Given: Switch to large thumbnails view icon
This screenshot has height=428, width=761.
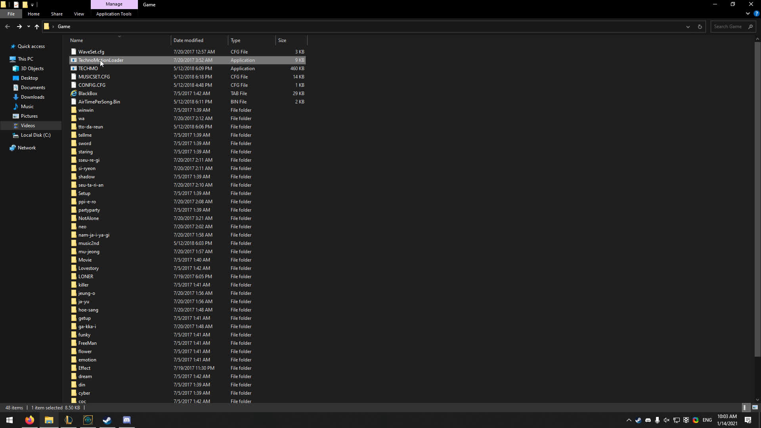Looking at the screenshot, I should 755,407.
